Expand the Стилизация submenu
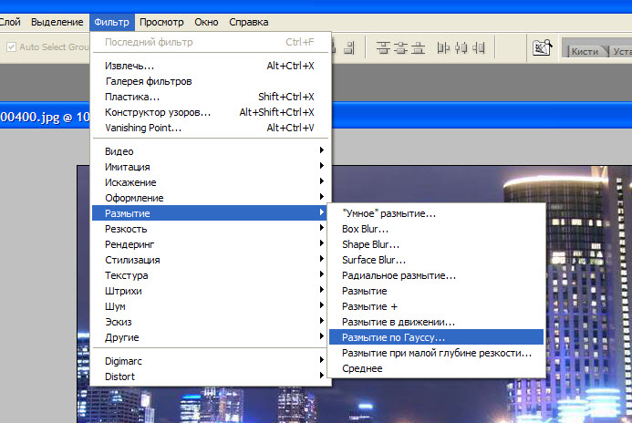Viewport: 632px width, 423px height. point(210,260)
